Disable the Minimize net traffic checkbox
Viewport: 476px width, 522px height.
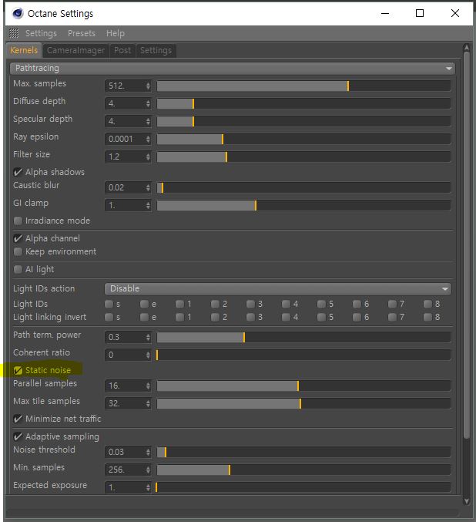[18, 419]
